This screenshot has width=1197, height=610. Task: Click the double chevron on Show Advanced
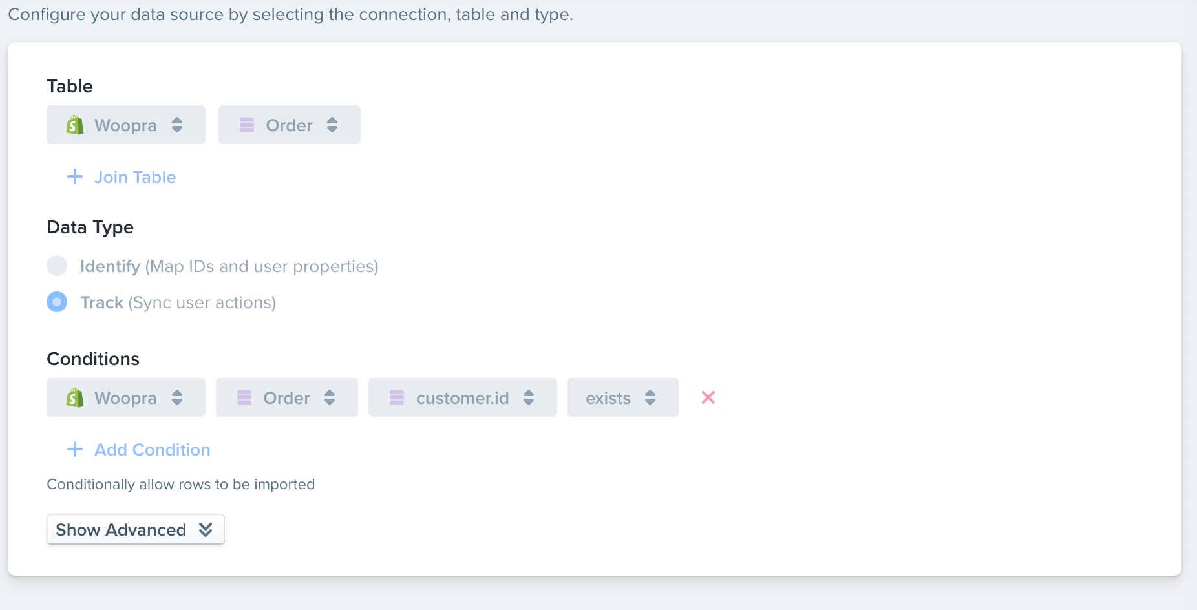pyautogui.click(x=206, y=530)
